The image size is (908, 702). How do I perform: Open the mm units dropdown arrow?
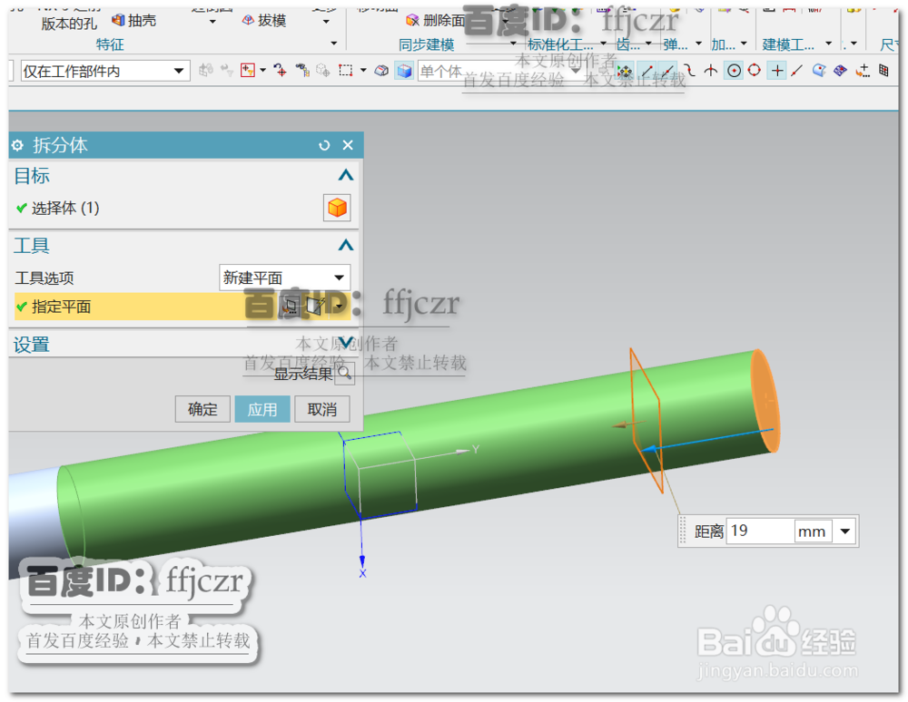844,531
